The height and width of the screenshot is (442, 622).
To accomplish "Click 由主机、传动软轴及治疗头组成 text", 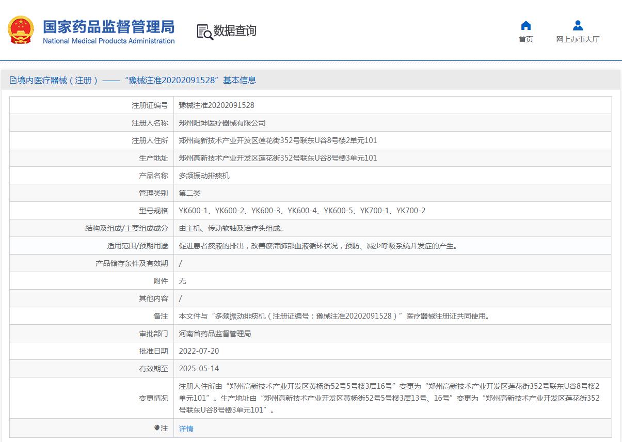I will point(231,228).
